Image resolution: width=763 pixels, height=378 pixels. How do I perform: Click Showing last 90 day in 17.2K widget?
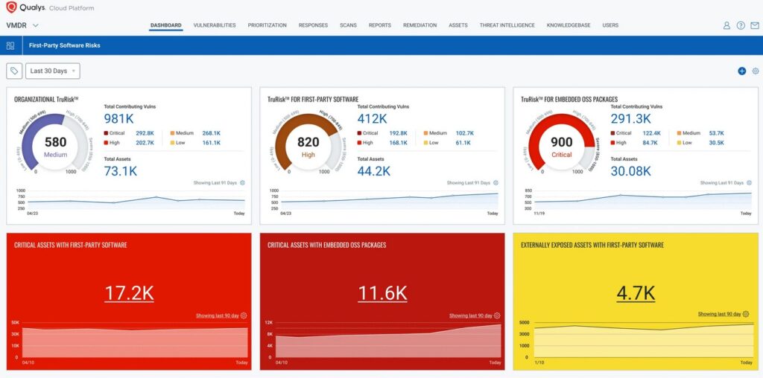point(218,315)
